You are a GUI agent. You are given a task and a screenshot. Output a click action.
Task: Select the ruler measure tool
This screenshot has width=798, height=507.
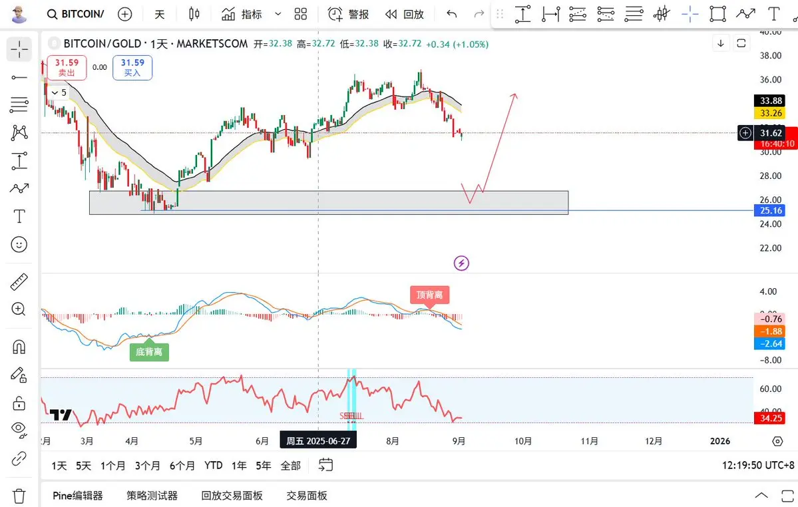[19, 281]
